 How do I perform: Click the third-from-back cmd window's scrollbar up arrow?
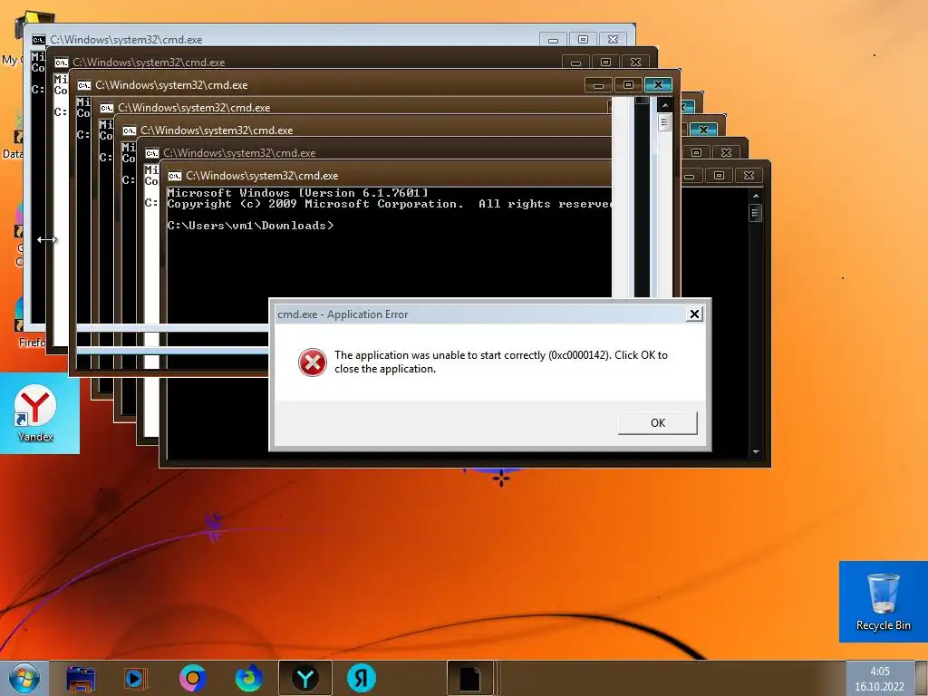[x=664, y=105]
